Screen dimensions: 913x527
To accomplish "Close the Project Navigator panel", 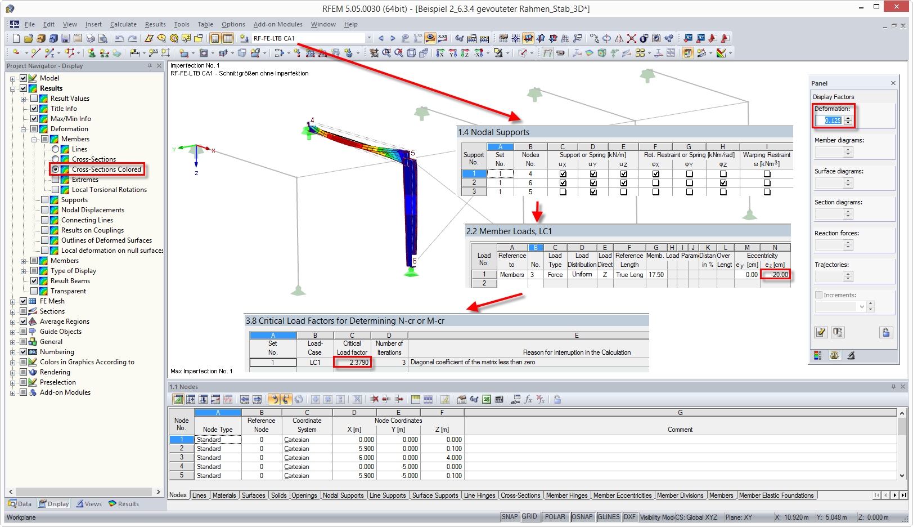I will (x=159, y=66).
